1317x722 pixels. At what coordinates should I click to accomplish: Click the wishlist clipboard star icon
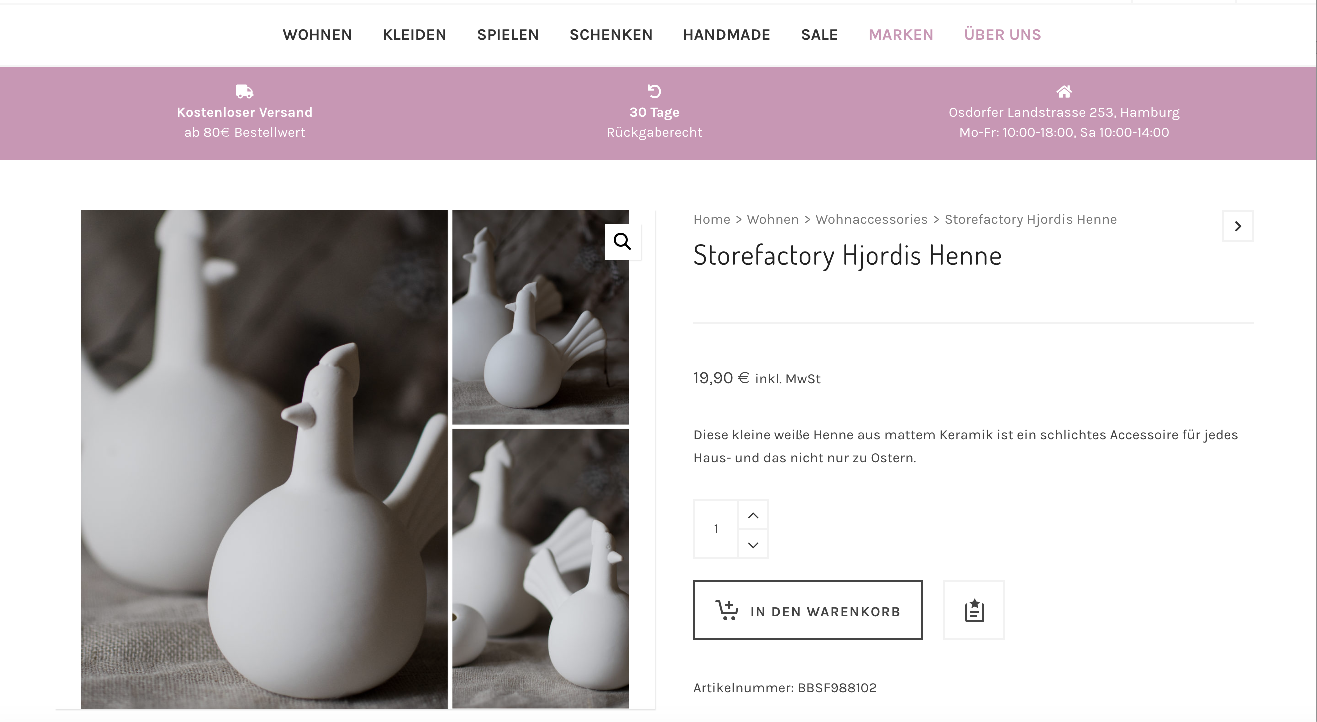[974, 610]
